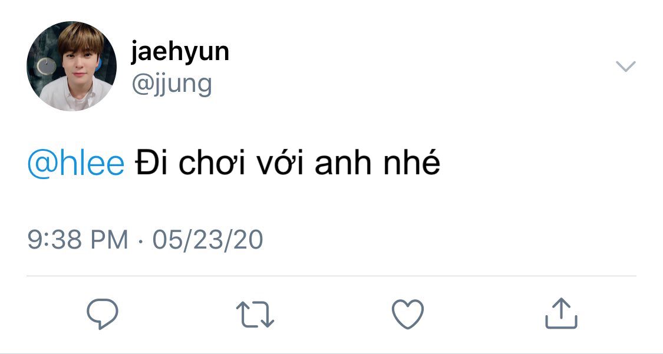Retweet the post from @jjung
The width and height of the screenshot is (663, 354).
coord(255,313)
